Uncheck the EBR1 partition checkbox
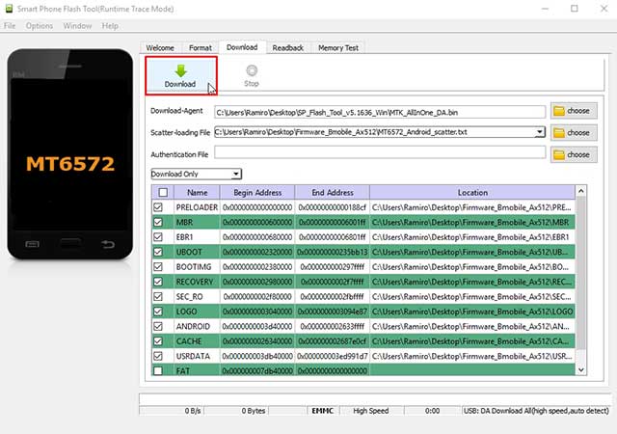 pos(158,237)
